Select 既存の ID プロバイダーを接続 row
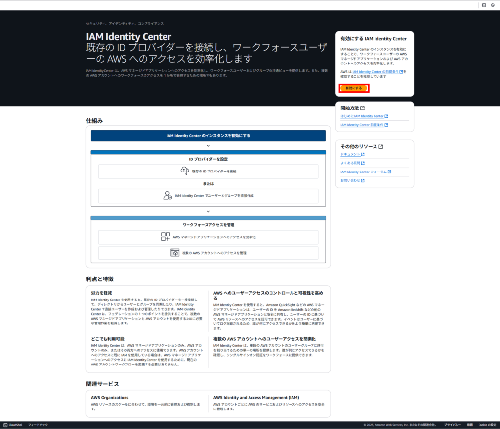The image size is (500, 429). (208, 172)
